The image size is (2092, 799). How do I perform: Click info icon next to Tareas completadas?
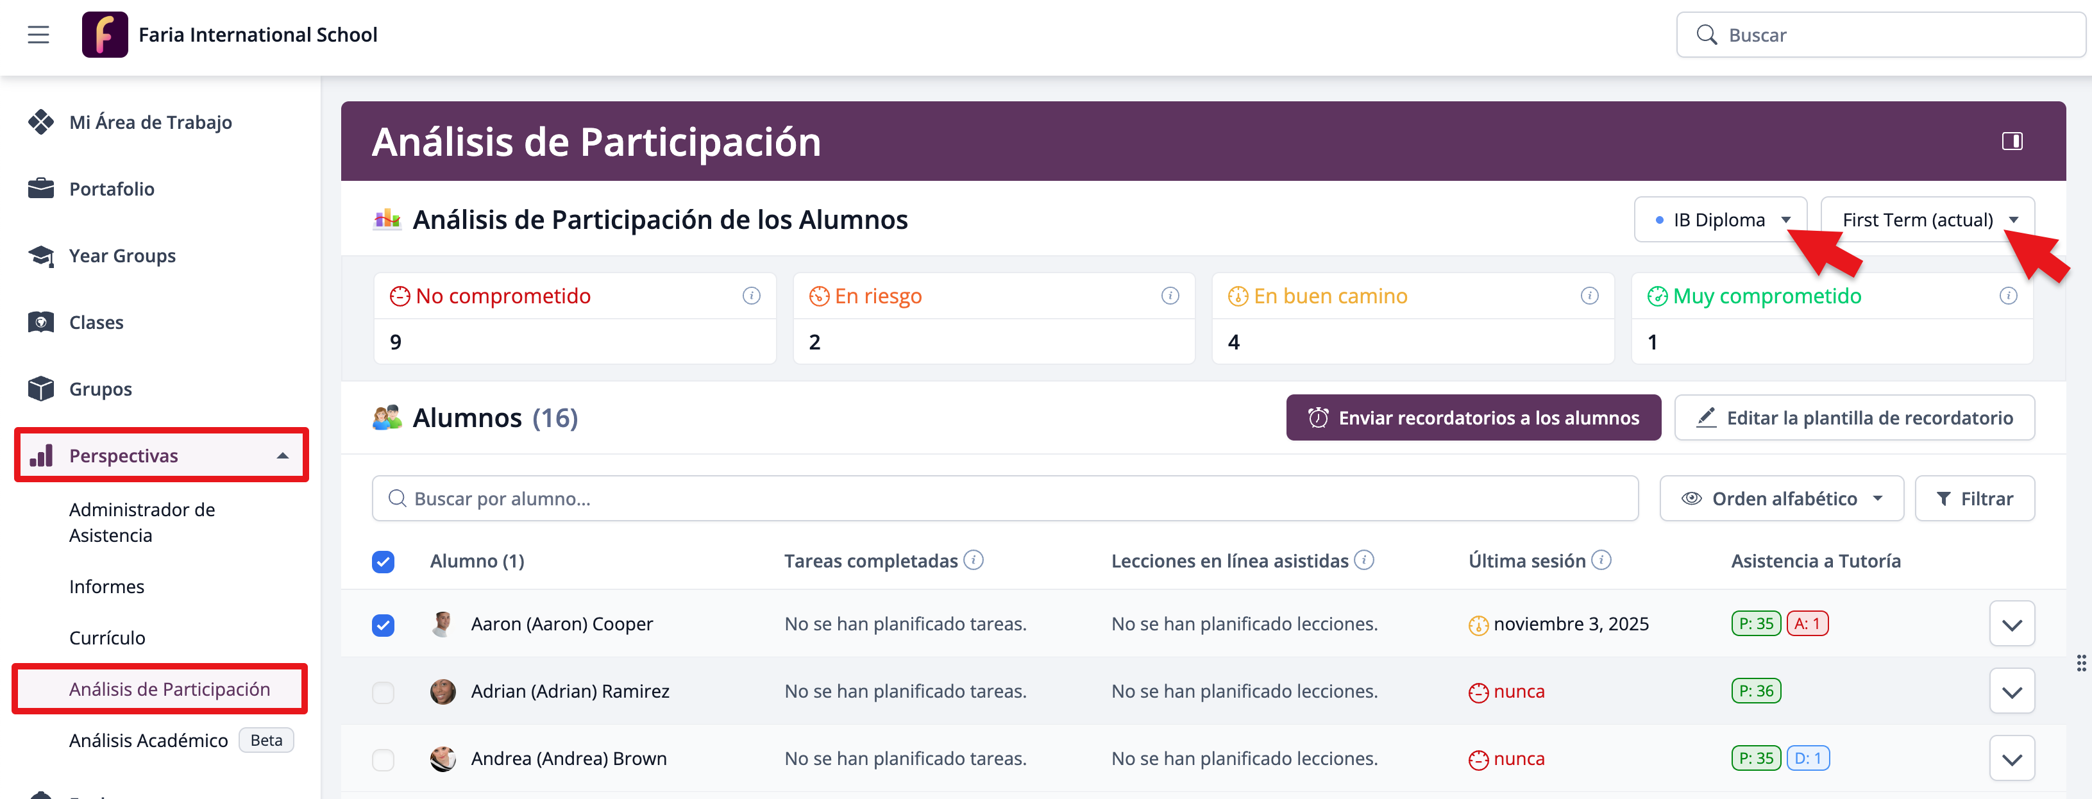973,560
